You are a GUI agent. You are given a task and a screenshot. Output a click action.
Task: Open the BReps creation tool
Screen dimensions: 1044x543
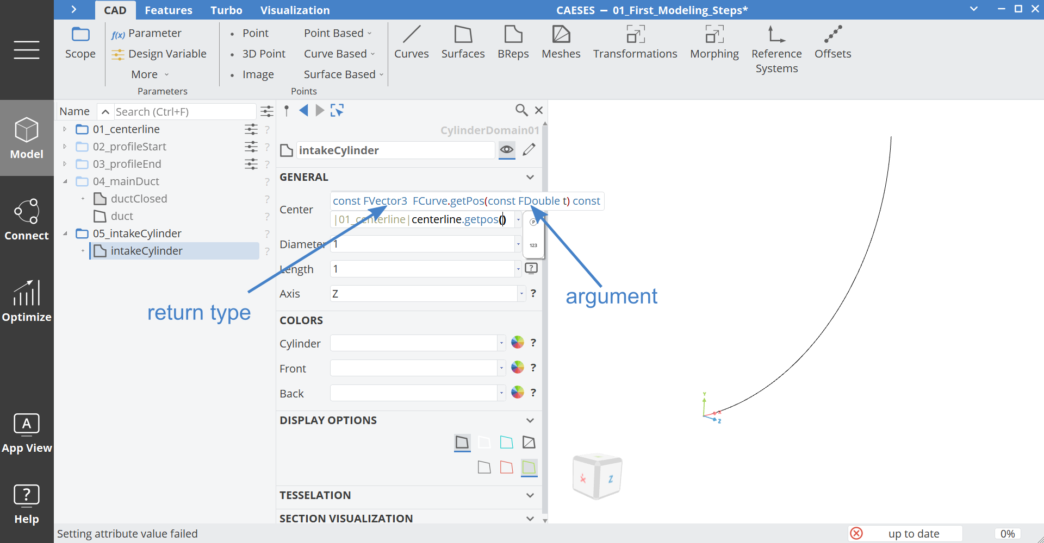tap(513, 42)
